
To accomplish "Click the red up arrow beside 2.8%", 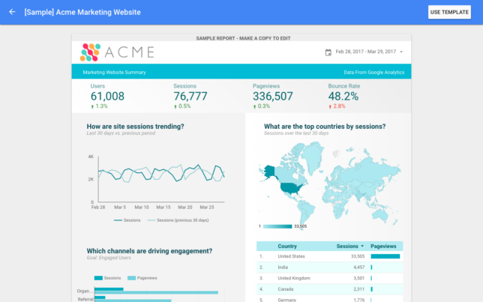I will tap(330, 106).
